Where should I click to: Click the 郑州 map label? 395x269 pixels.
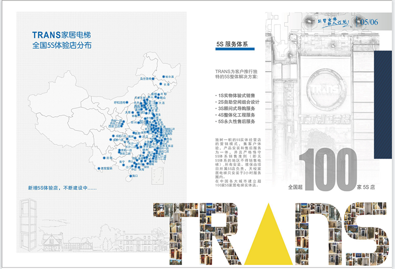[x=134, y=123]
